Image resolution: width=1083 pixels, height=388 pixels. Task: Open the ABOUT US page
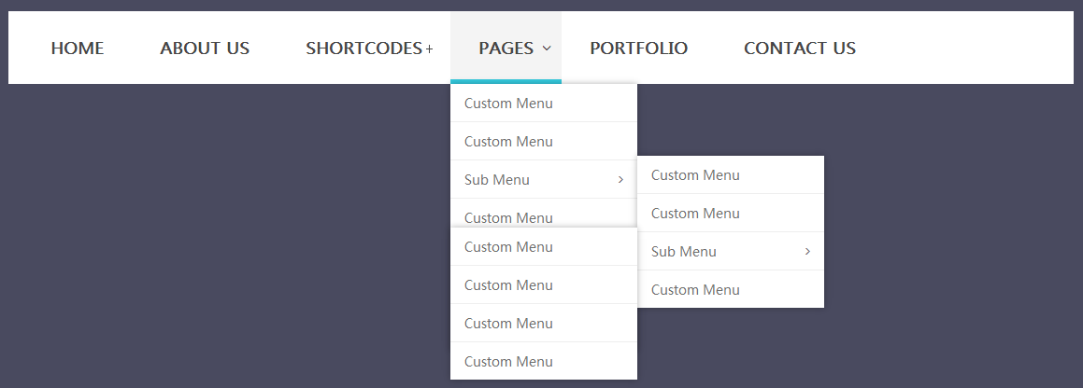pos(205,48)
